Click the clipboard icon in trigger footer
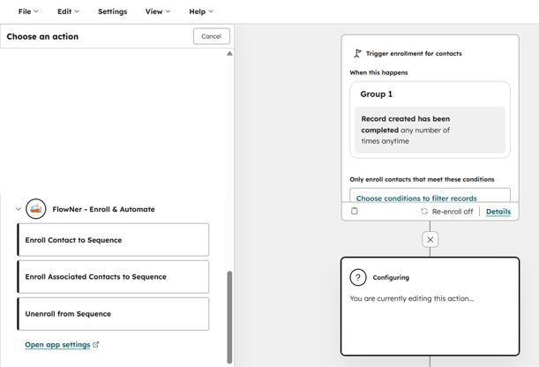Screen dimensions: 539x367 (x=355, y=212)
